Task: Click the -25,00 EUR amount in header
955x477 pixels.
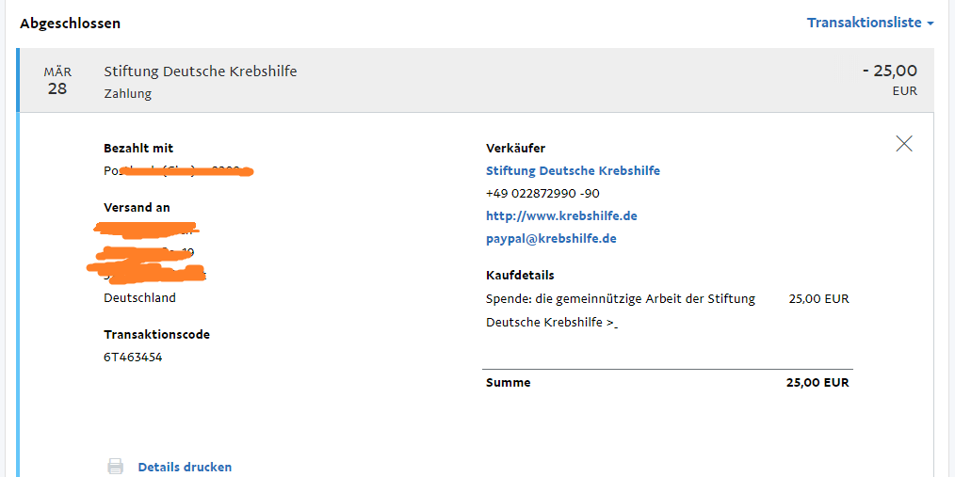Action: point(890,80)
